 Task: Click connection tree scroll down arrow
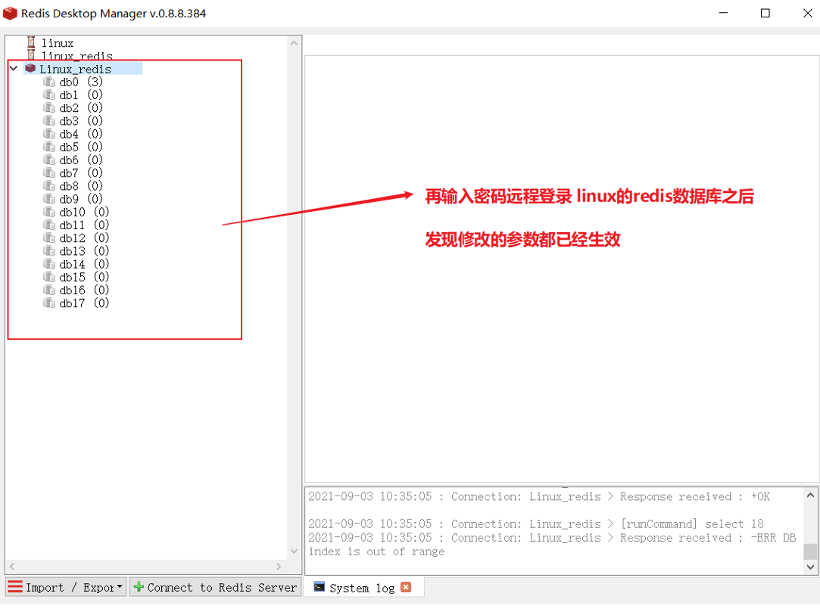(x=294, y=551)
